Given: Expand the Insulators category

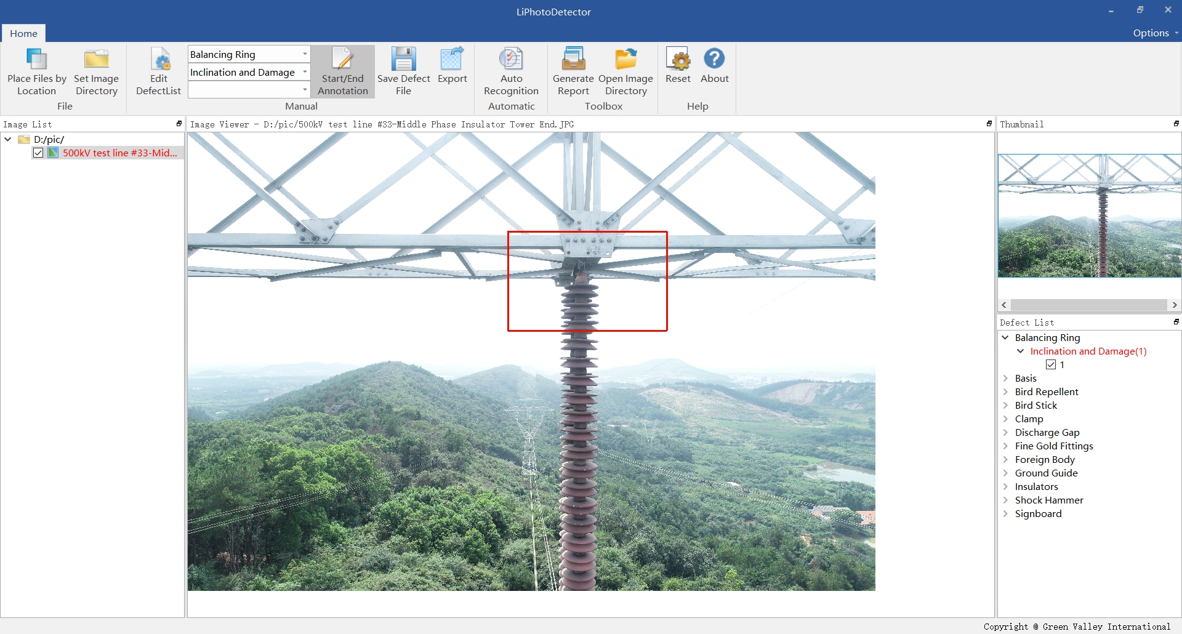Looking at the screenshot, I should click(x=1005, y=486).
